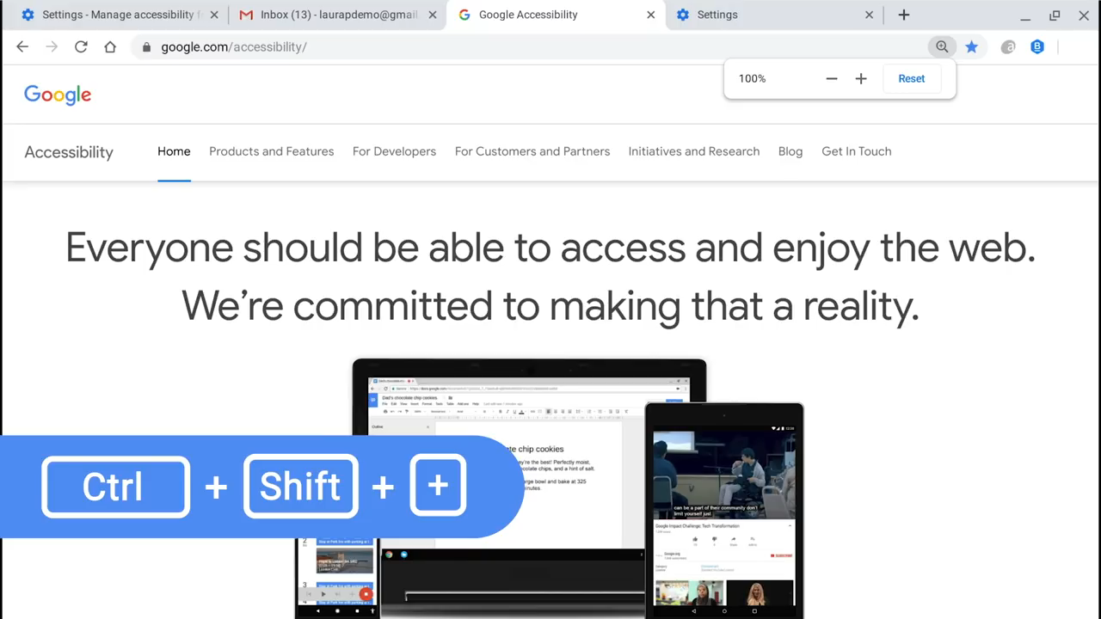The image size is (1101, 619).
Task: Go to the browser home page
Action: [x=110, y=46]
